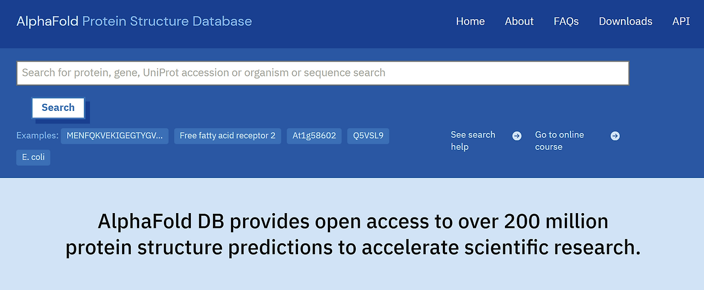Viewport: 704px width, 290px height.
Task: Click the Examples: label
Action: 37,136
